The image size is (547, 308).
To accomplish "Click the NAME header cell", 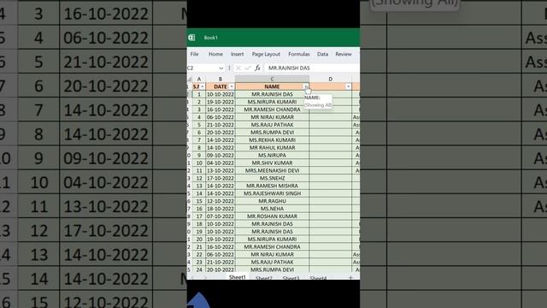I will pyautogui.click(x=272, y=86).
